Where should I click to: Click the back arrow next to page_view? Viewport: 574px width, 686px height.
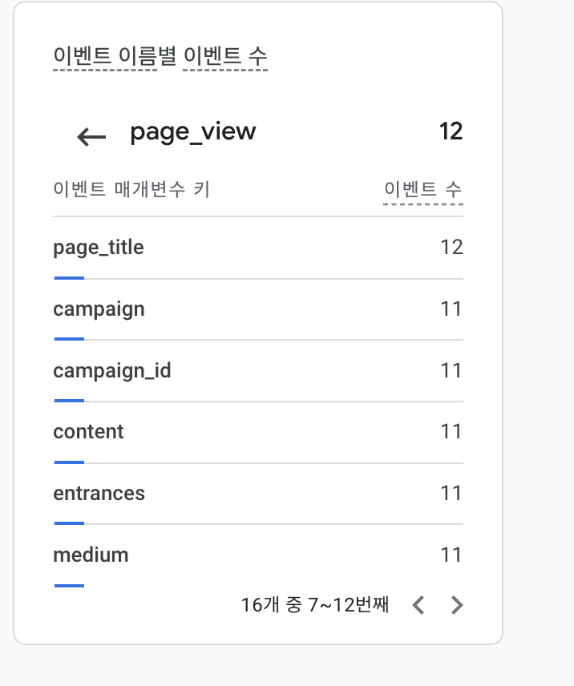pyautogui.click(x=90, y=136)
